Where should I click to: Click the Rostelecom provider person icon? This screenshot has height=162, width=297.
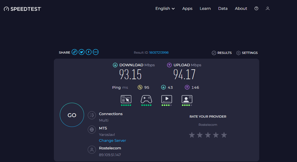point(92,150)
